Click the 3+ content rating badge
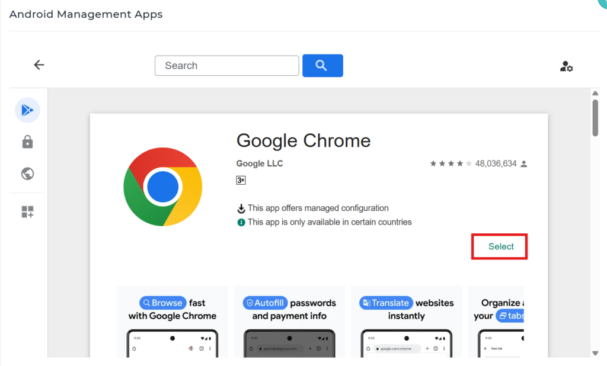607x366 pixels. pyautogui.click(x=241, y=181)
